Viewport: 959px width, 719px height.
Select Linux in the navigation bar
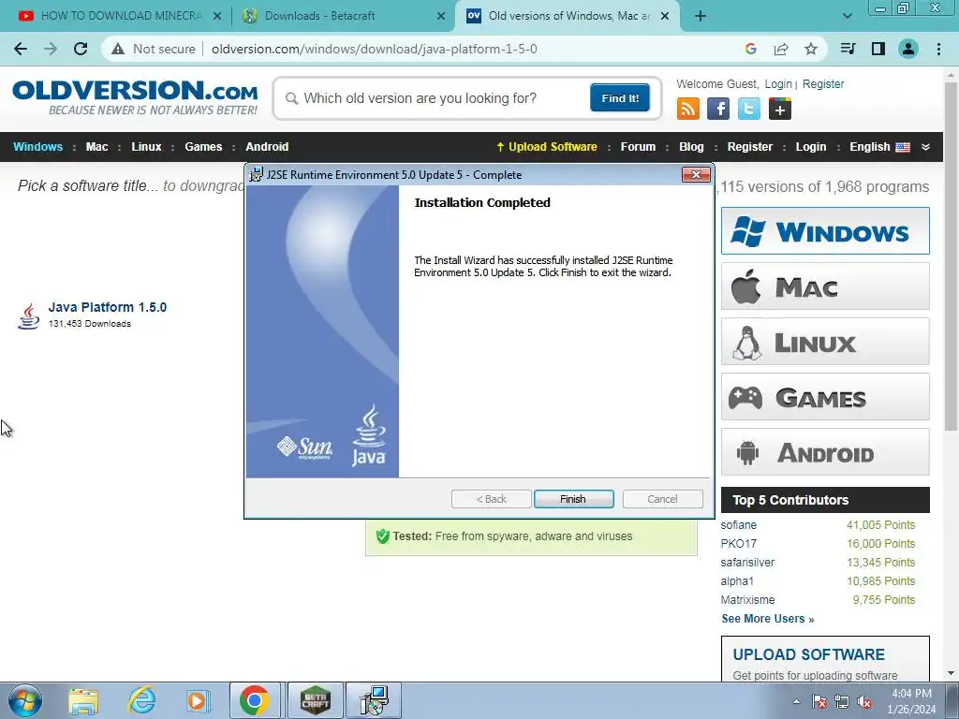click(x=146, y=147)
